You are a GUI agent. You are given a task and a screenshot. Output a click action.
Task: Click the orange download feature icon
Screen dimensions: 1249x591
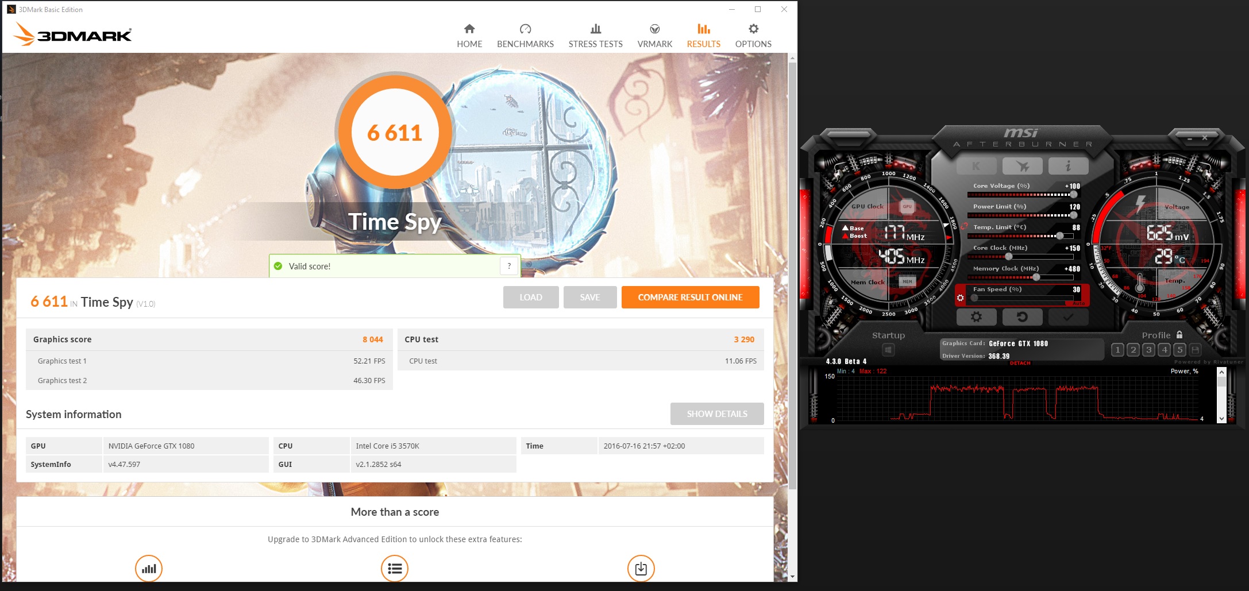click(641, 569)
